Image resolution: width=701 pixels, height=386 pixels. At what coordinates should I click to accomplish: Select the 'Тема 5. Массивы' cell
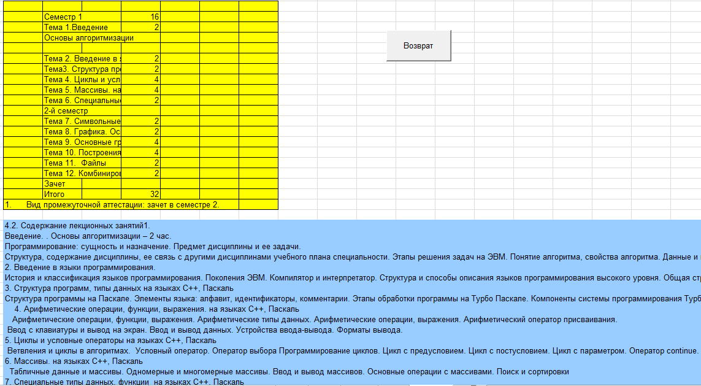(x=82, y=90)
